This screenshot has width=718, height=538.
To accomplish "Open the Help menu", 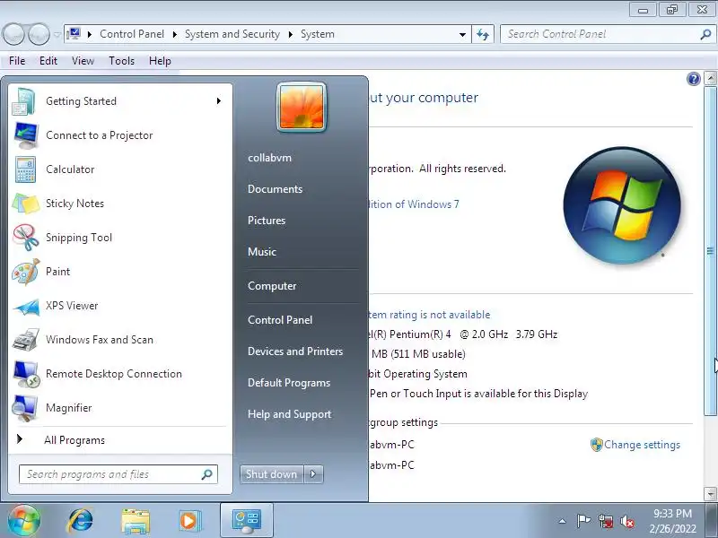I will (160, 61).
